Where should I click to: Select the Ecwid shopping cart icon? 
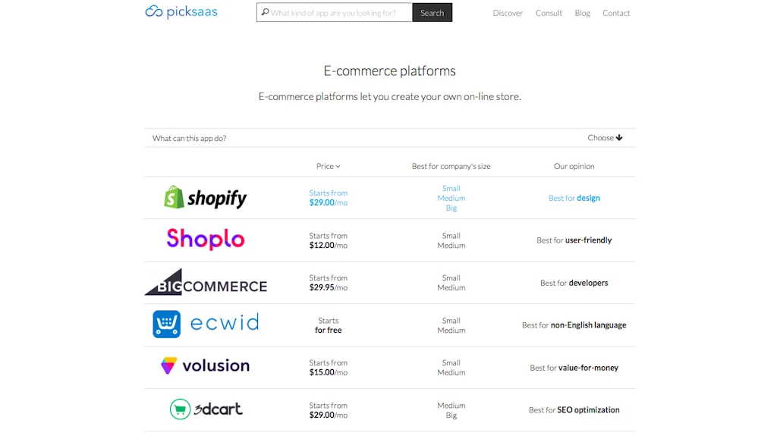pyautogui.click(x=167, y=325)
